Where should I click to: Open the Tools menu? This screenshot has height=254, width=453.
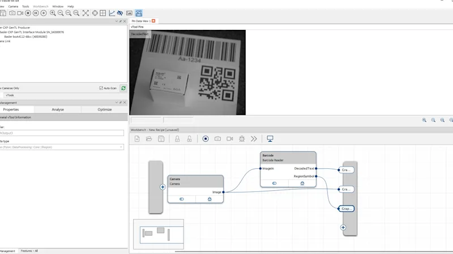tap(25, 6)
